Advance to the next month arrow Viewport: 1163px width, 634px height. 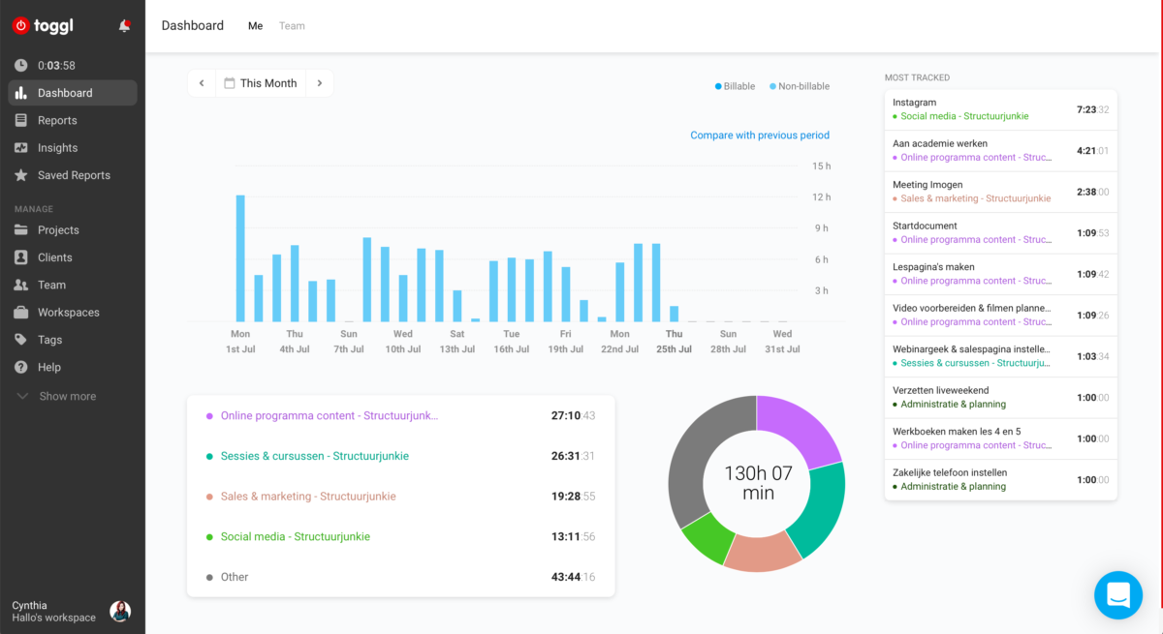(320, 83)
